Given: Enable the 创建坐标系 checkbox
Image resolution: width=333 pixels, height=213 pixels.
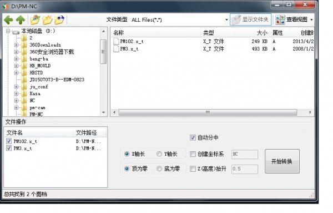Looking at the screenshot, I should (193, 154).
